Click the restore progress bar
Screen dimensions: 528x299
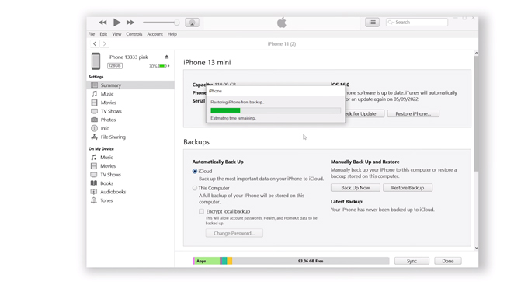pos(276,110)
